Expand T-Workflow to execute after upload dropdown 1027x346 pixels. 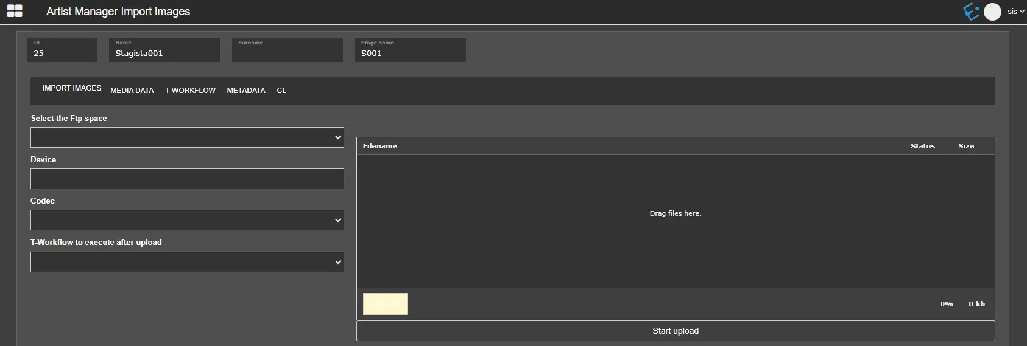click(187, 262)
